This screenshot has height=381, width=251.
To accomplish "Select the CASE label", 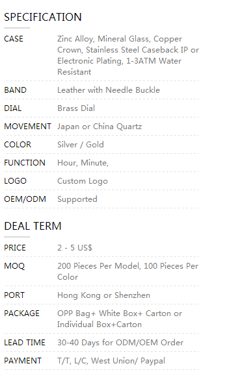I will tap(14, 39).
